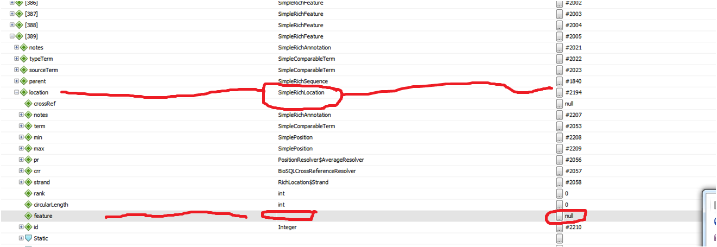Click the green diamond icon beside crossRef
Viewport: 717px width, 247px height.
[28, 104]
